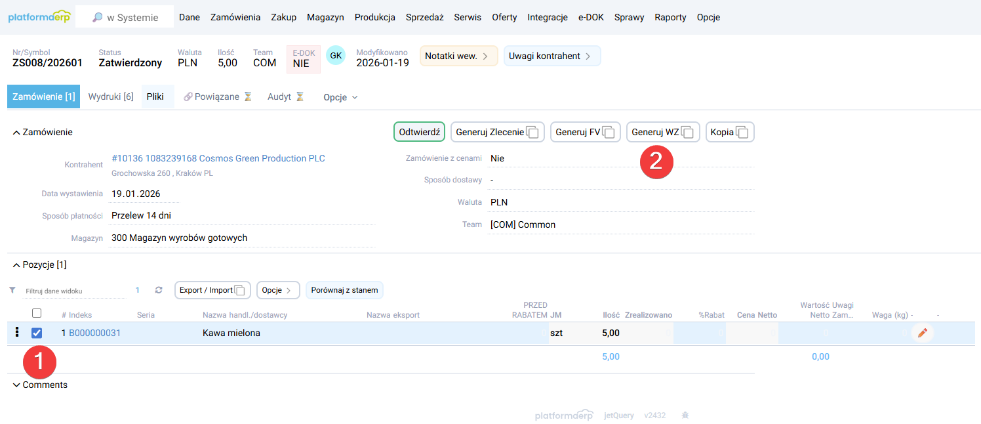Click the GK user avatar icon

[336, 55]
